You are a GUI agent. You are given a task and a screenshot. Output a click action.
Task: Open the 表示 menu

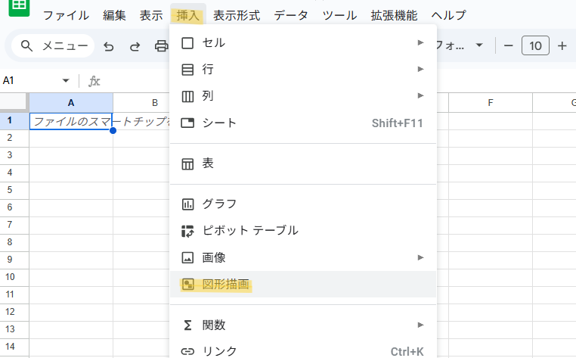151,15
